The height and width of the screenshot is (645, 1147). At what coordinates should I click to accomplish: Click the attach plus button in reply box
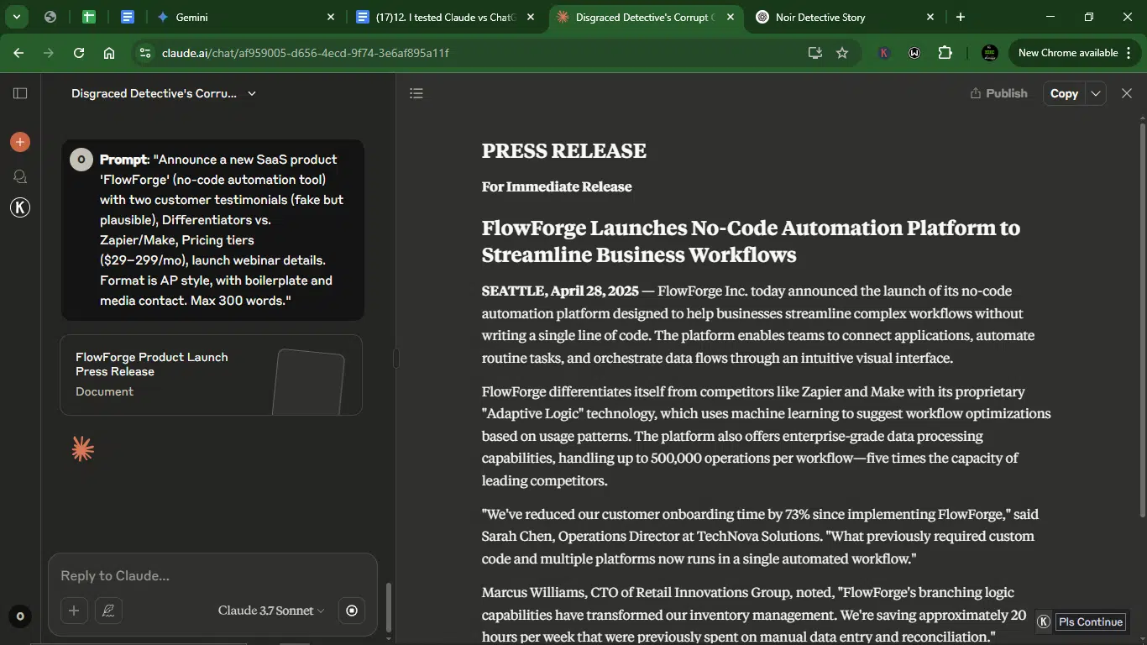coord(74,611)
